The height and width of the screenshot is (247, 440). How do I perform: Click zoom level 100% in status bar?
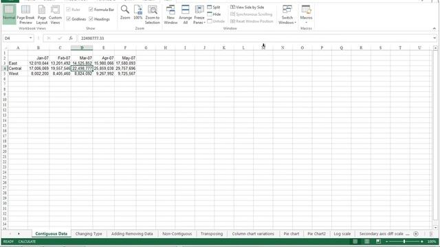(x=432, y=242)
